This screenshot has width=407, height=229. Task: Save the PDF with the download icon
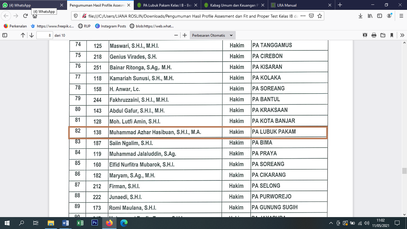(383, 35)
